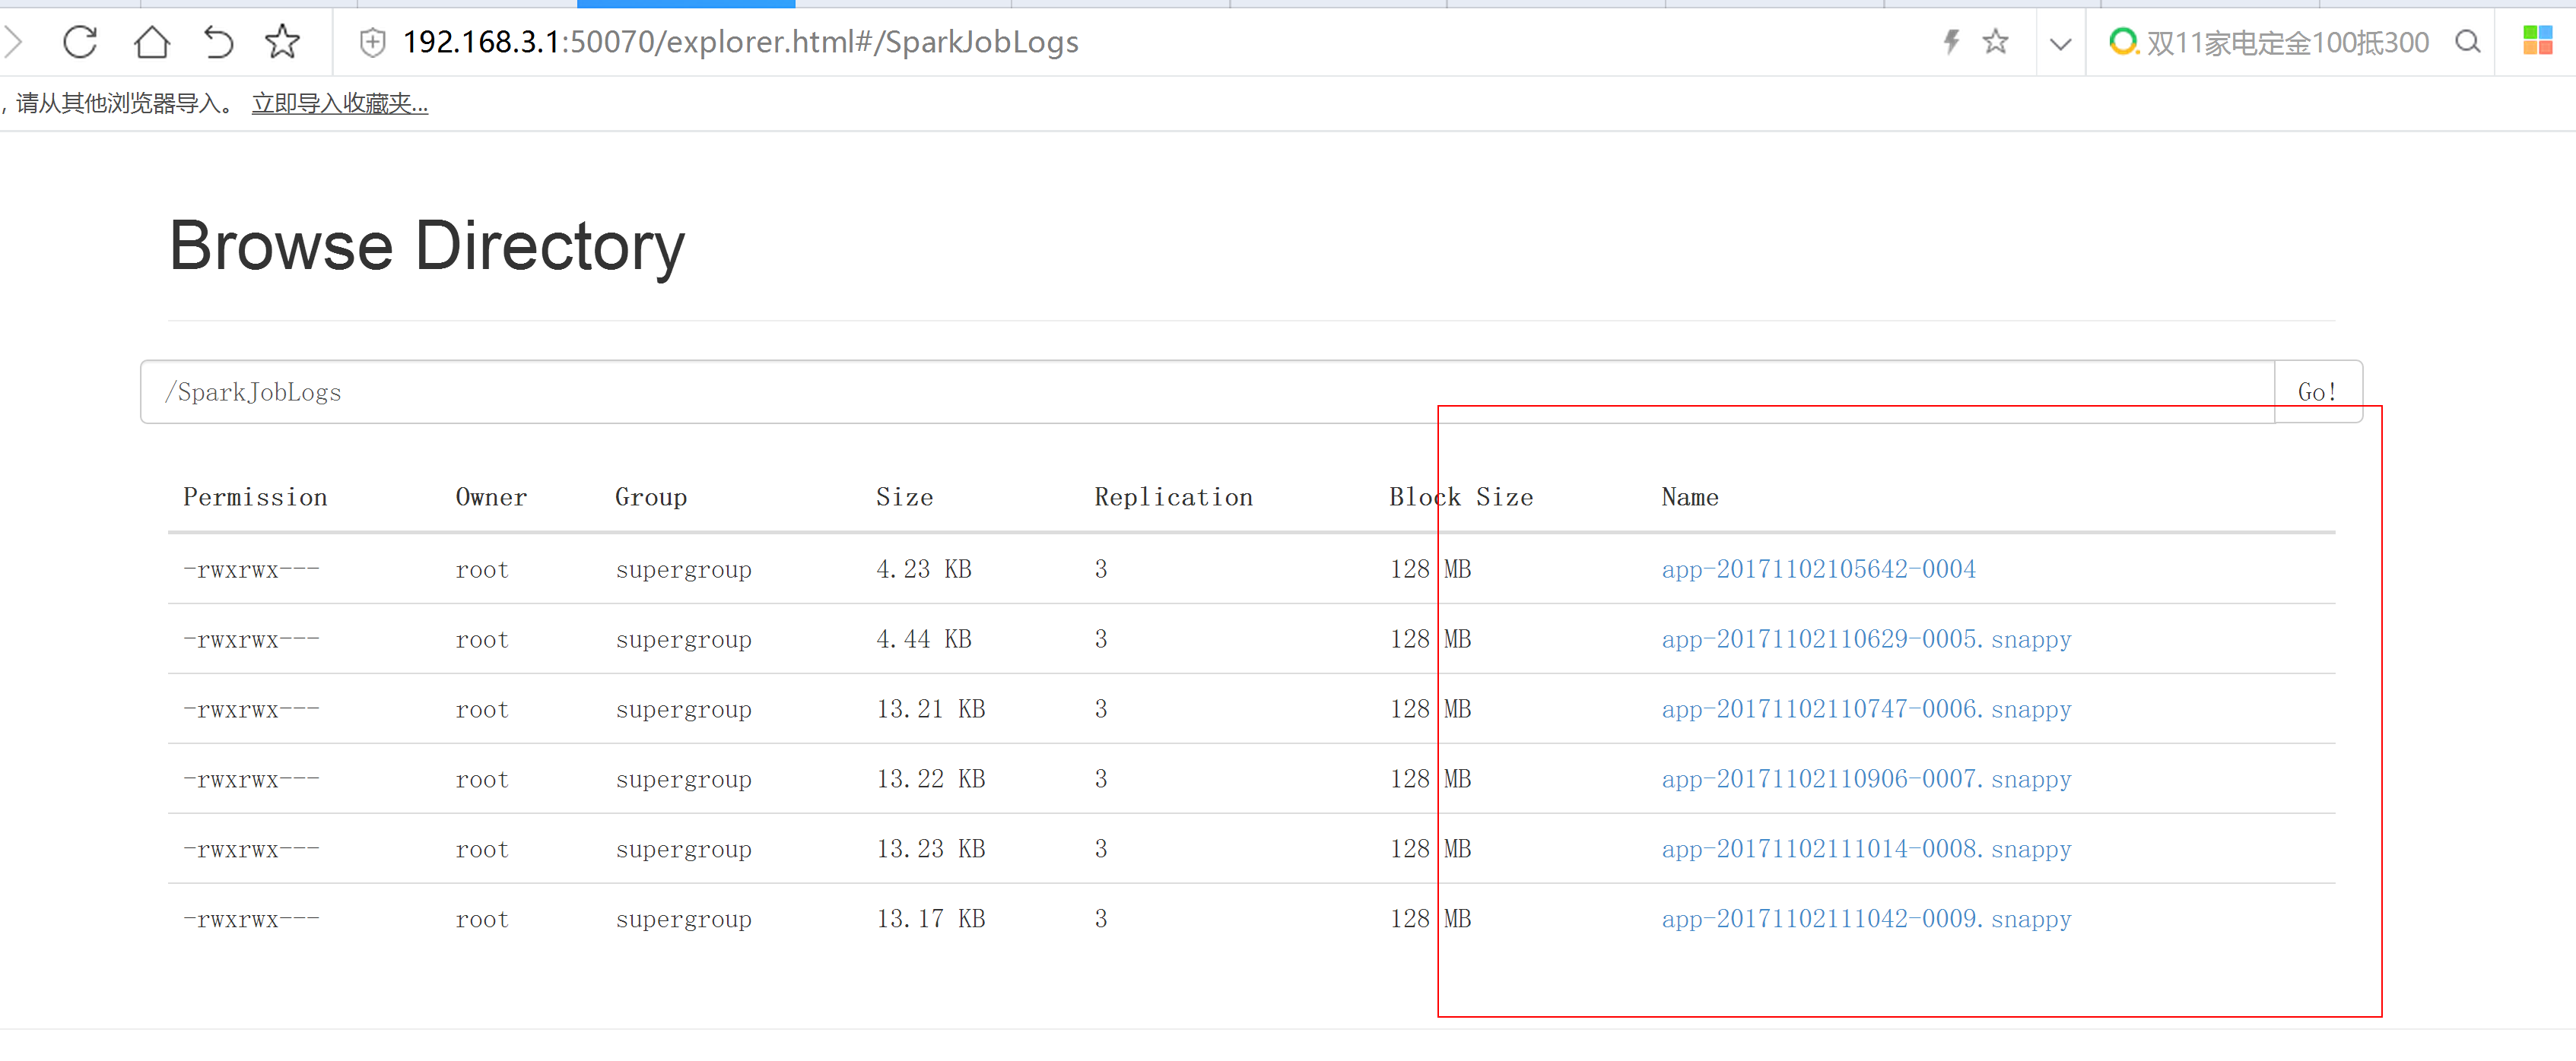
Task: Click the bookmark star beside the undo icon
Action: click(x=282, y=42)
